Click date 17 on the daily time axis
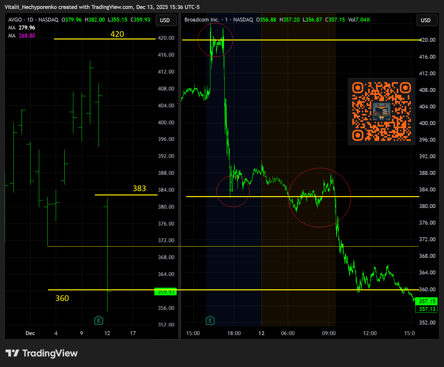Viewport: 444px width, 367px height. click(x=133, y=333)
